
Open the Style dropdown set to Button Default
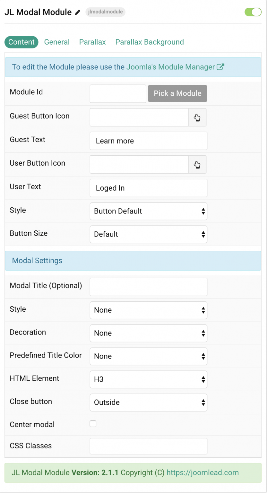[x=148, y=211]
